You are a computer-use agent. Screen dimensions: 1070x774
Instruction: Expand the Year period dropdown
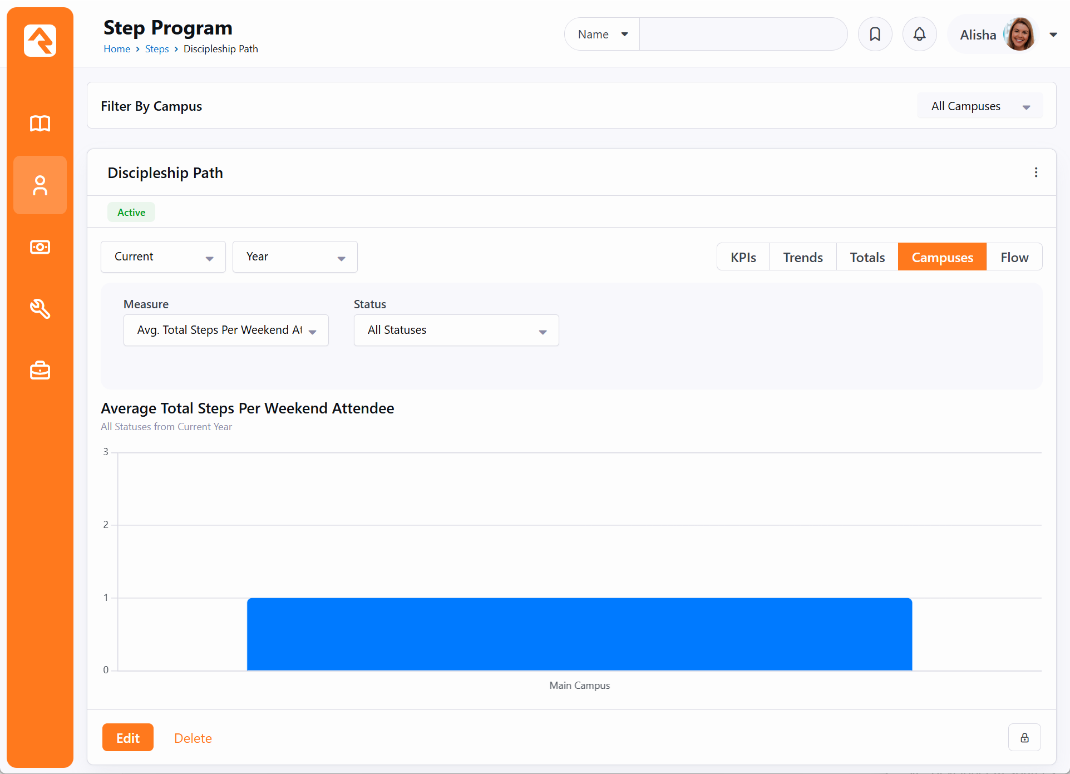click(295, 257)
